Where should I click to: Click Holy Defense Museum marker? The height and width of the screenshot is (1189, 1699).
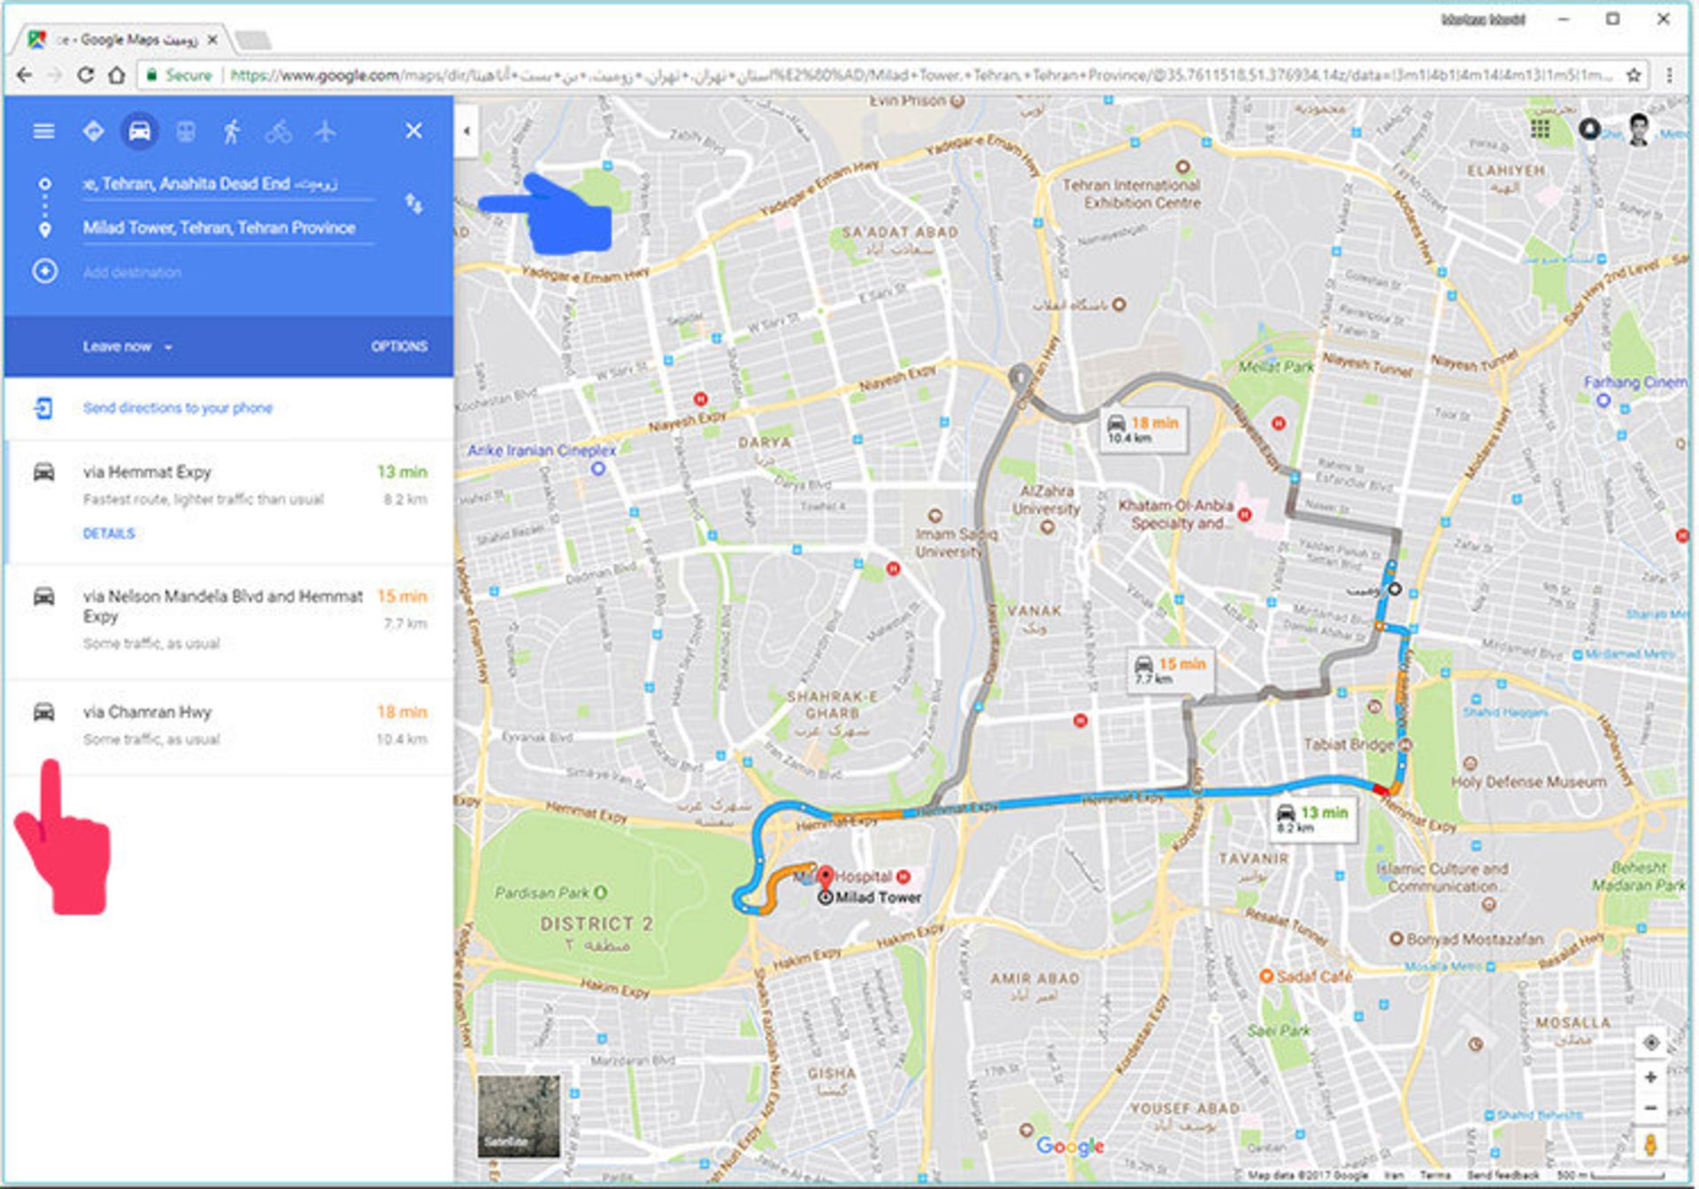pos(1470,763)
